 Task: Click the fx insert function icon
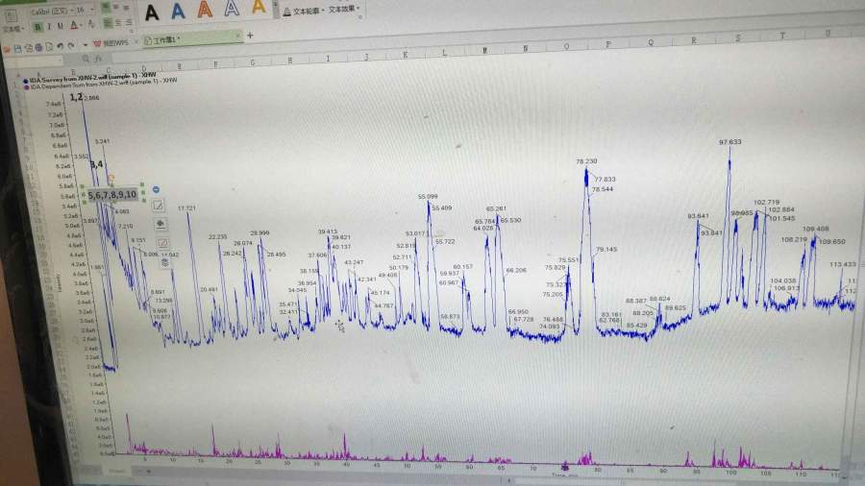pyautogui.click(x=98, y=58)
